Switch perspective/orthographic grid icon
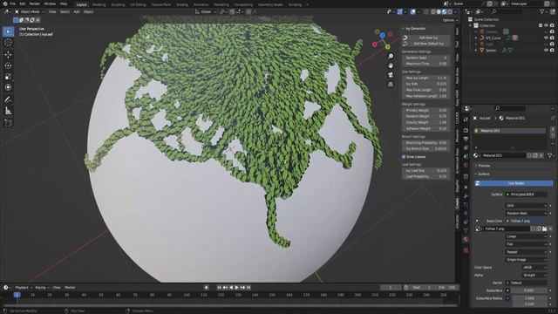This screenshot has width=558, height=314. (391, 85)
